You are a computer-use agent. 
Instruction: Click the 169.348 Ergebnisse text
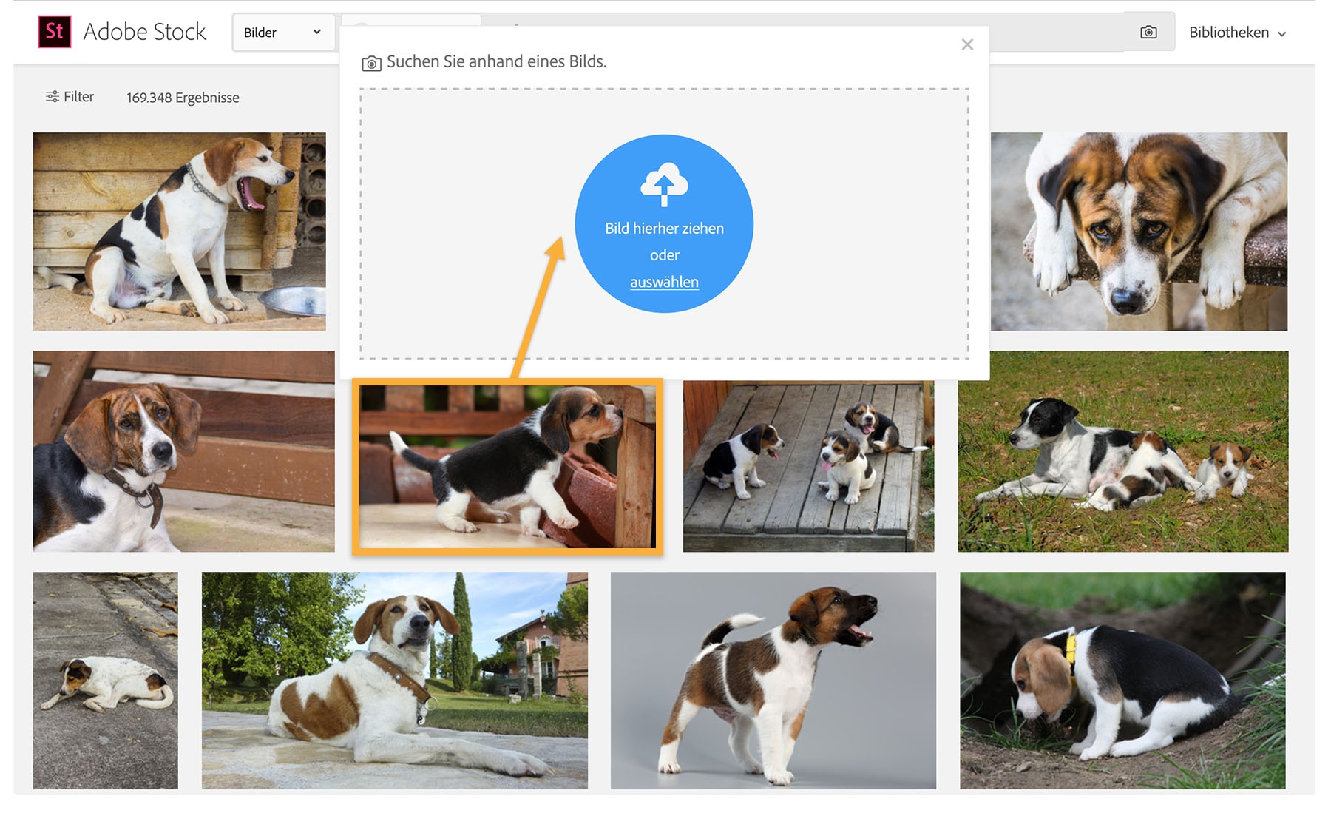click(183, 98)
